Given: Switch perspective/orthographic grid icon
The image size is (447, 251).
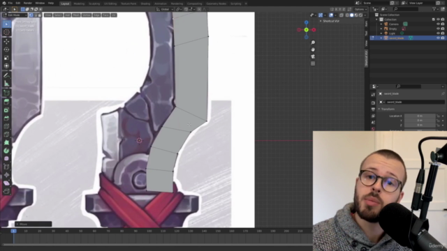Looking at the screenshot, I should (x=313, y=63).
